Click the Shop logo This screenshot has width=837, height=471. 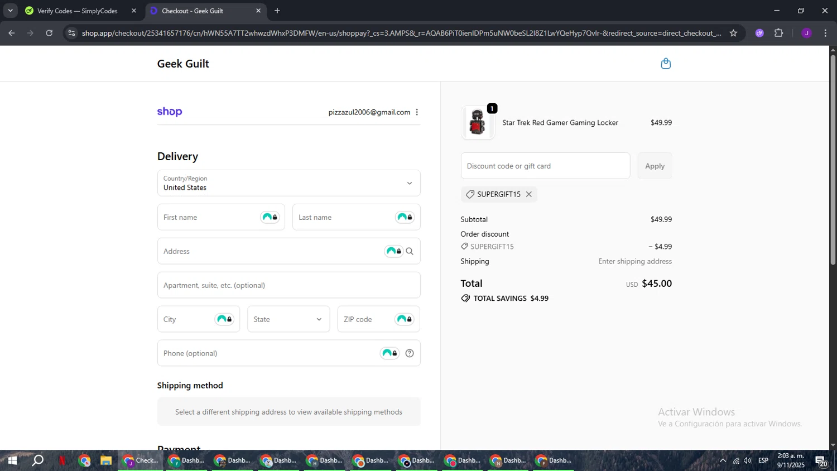(x=170, y=112)
